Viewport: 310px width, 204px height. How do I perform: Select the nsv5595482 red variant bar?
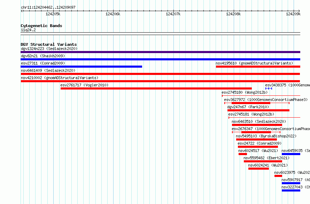(263, 161)
